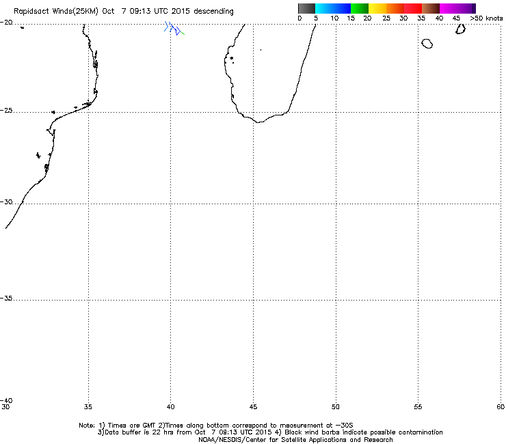Click the "NOAA/NESDIS/Center for Satellite Applications" credit line

(x=295, y=440)
